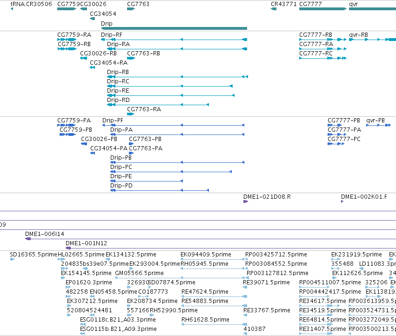Click the RP003425712.5prime EST label
Screen dimensions: 396x336
tap(276, 255)
